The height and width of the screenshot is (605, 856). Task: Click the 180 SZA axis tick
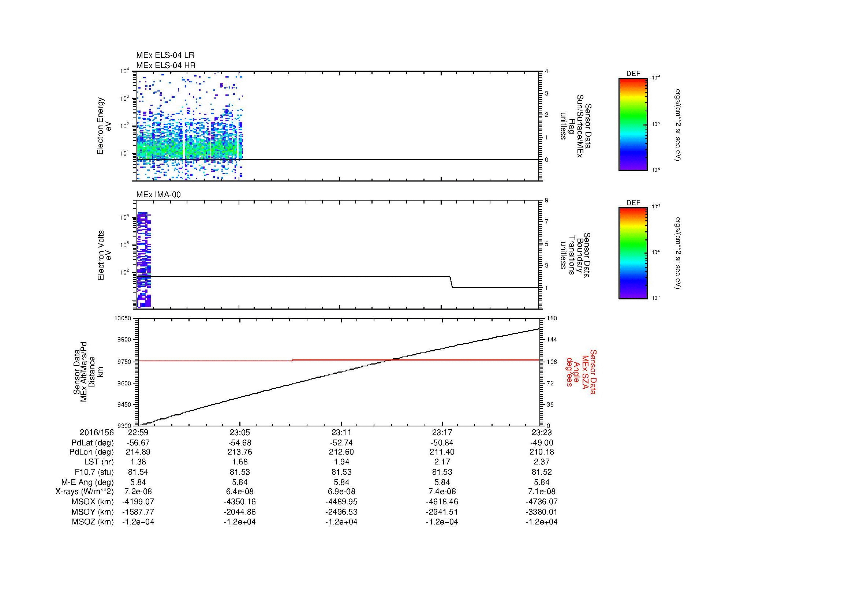click(552, 318)
